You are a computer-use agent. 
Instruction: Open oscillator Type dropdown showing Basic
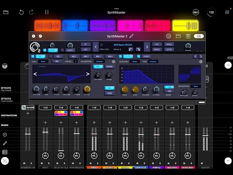click(43, 61)
